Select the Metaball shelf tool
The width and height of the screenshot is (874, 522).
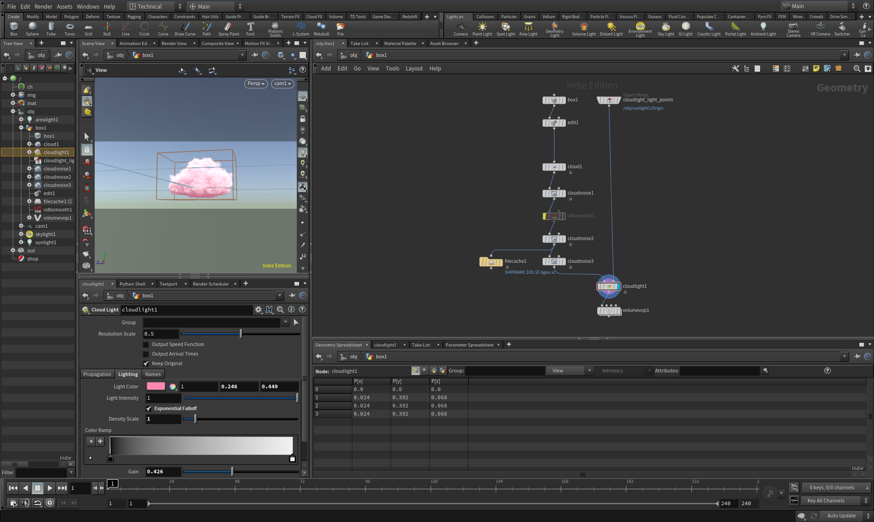click(321, 29)
